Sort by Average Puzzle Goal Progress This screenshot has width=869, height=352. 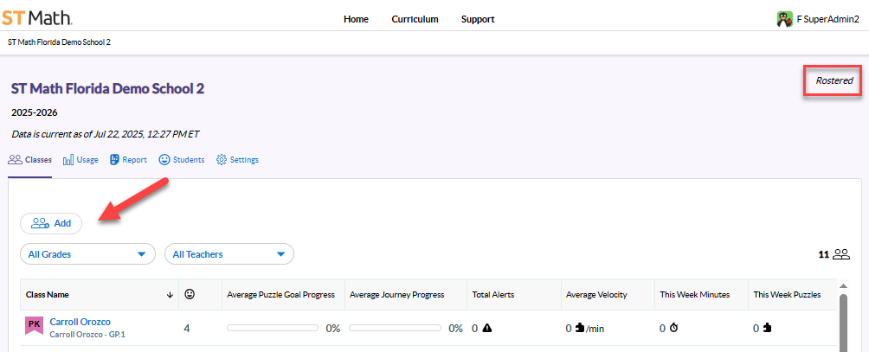(281, 295)
